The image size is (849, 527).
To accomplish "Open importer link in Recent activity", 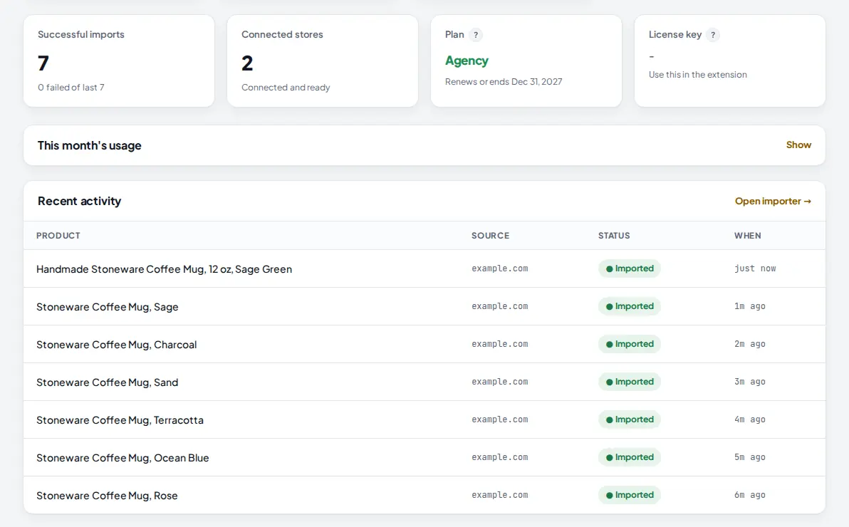I will pos(773,201).
